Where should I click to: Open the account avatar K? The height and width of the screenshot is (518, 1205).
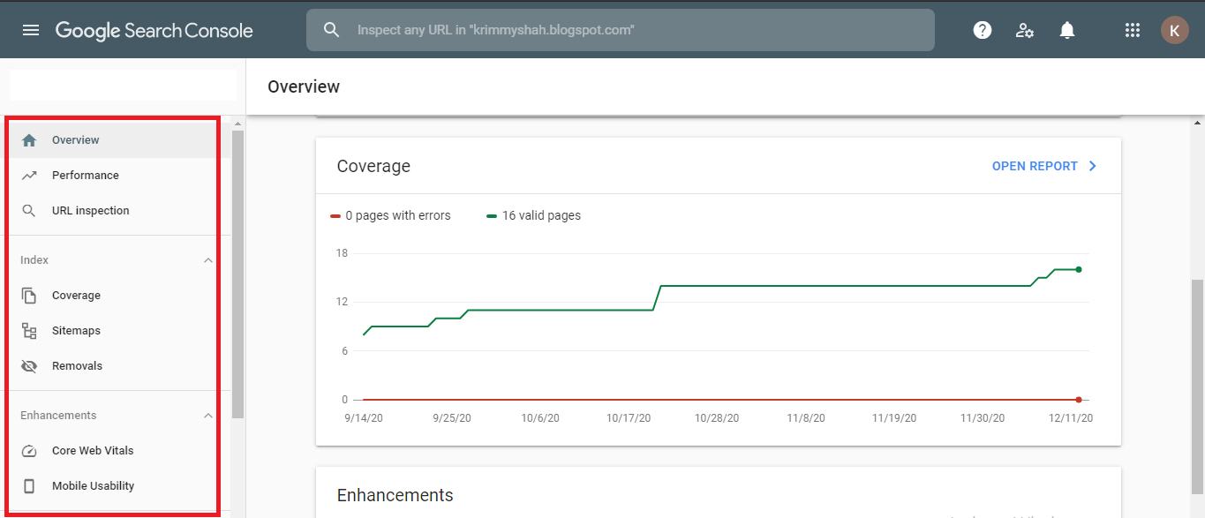1174,30
